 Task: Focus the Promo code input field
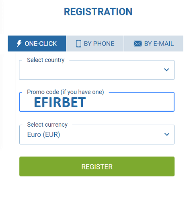point(97,102)
